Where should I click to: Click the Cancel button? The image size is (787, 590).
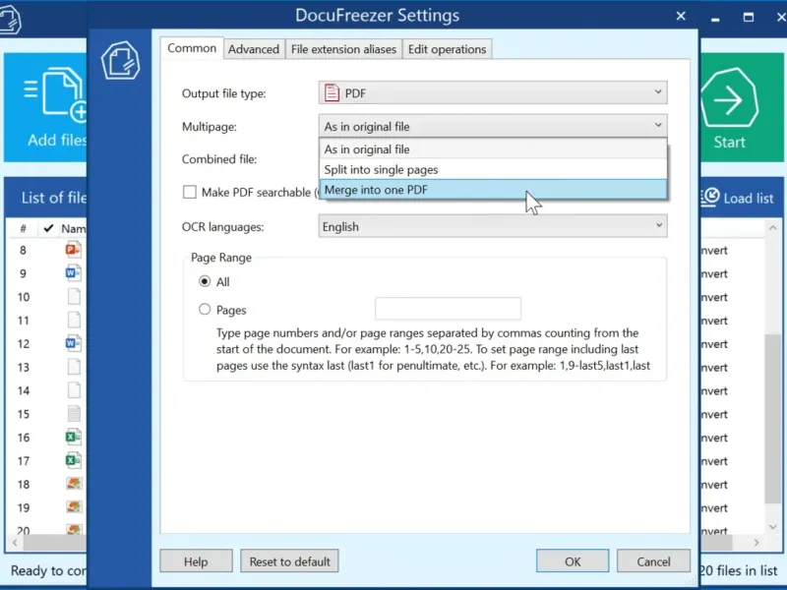(x=653, y=560)
